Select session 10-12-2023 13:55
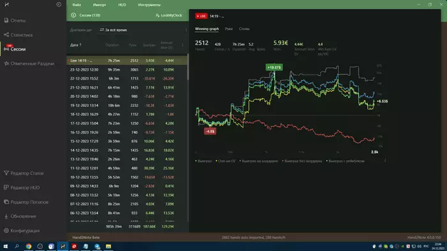Viewport: 447px width, 251px height. click(x=127, y=177)
